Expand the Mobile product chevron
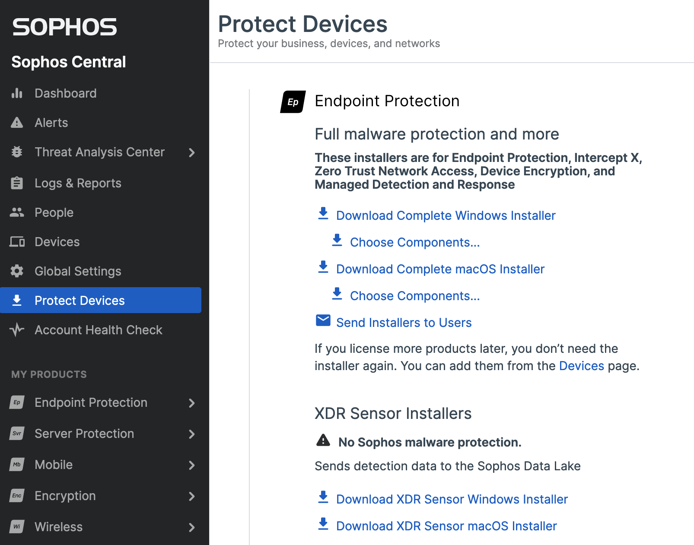The image size is (694, 545). tap(192, 465)
